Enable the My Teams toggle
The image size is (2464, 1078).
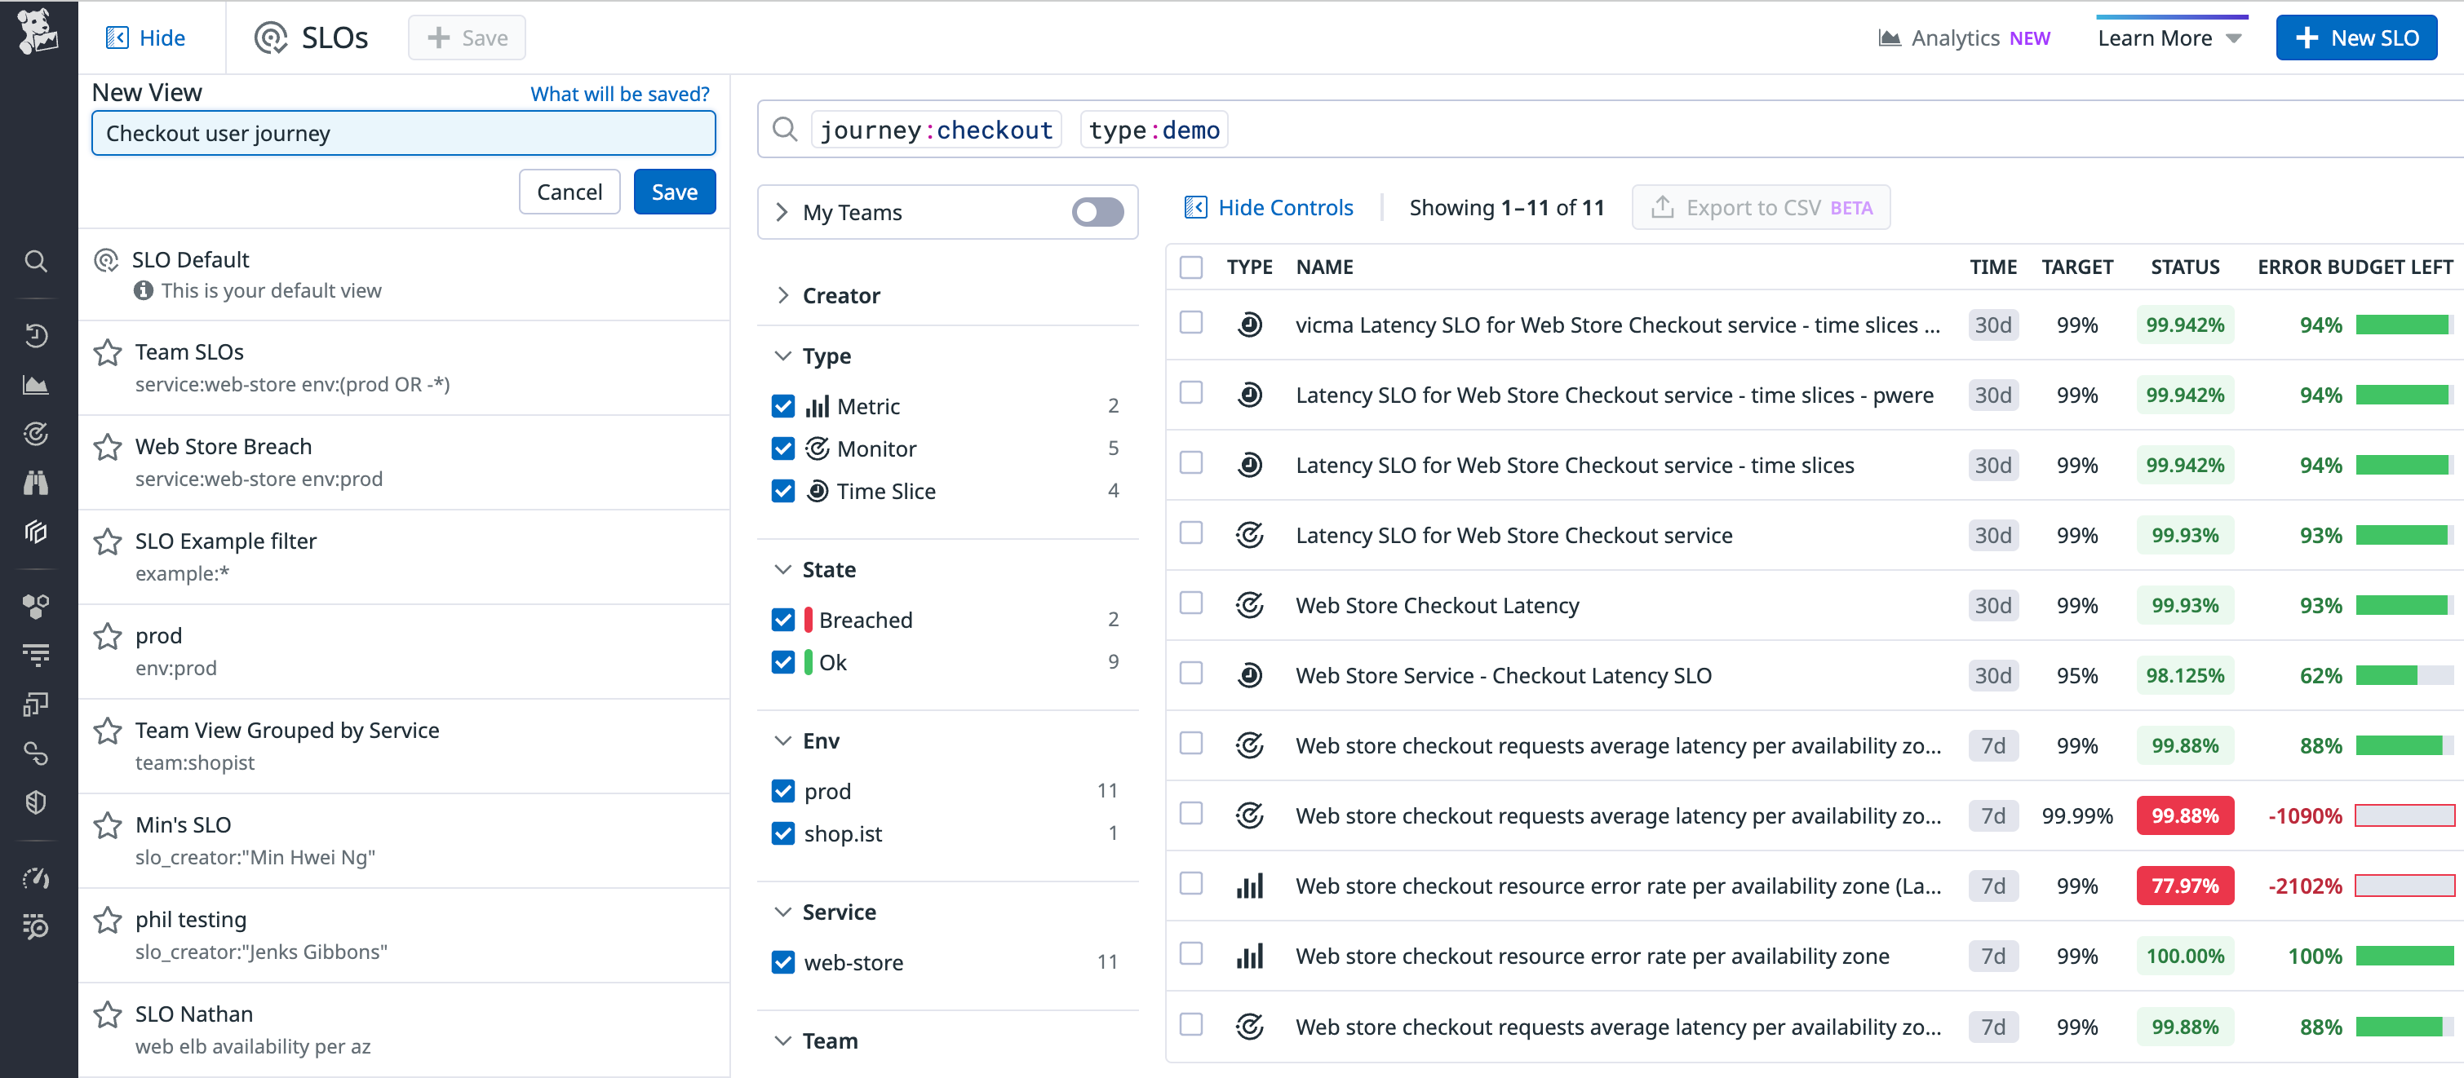[1097, 212]
